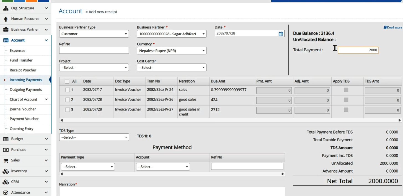Open Receipt Voucher in Account menu
The width and height of the screenshot is (403, 196).
[23, 70]
